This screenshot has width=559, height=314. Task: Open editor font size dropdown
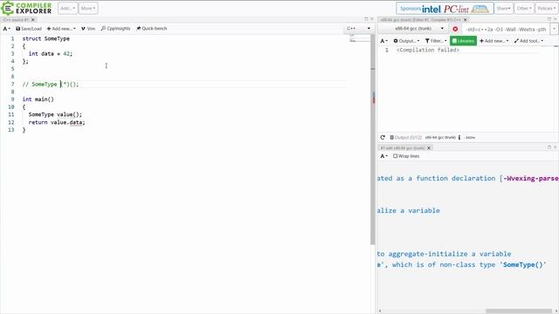(7, 29)
